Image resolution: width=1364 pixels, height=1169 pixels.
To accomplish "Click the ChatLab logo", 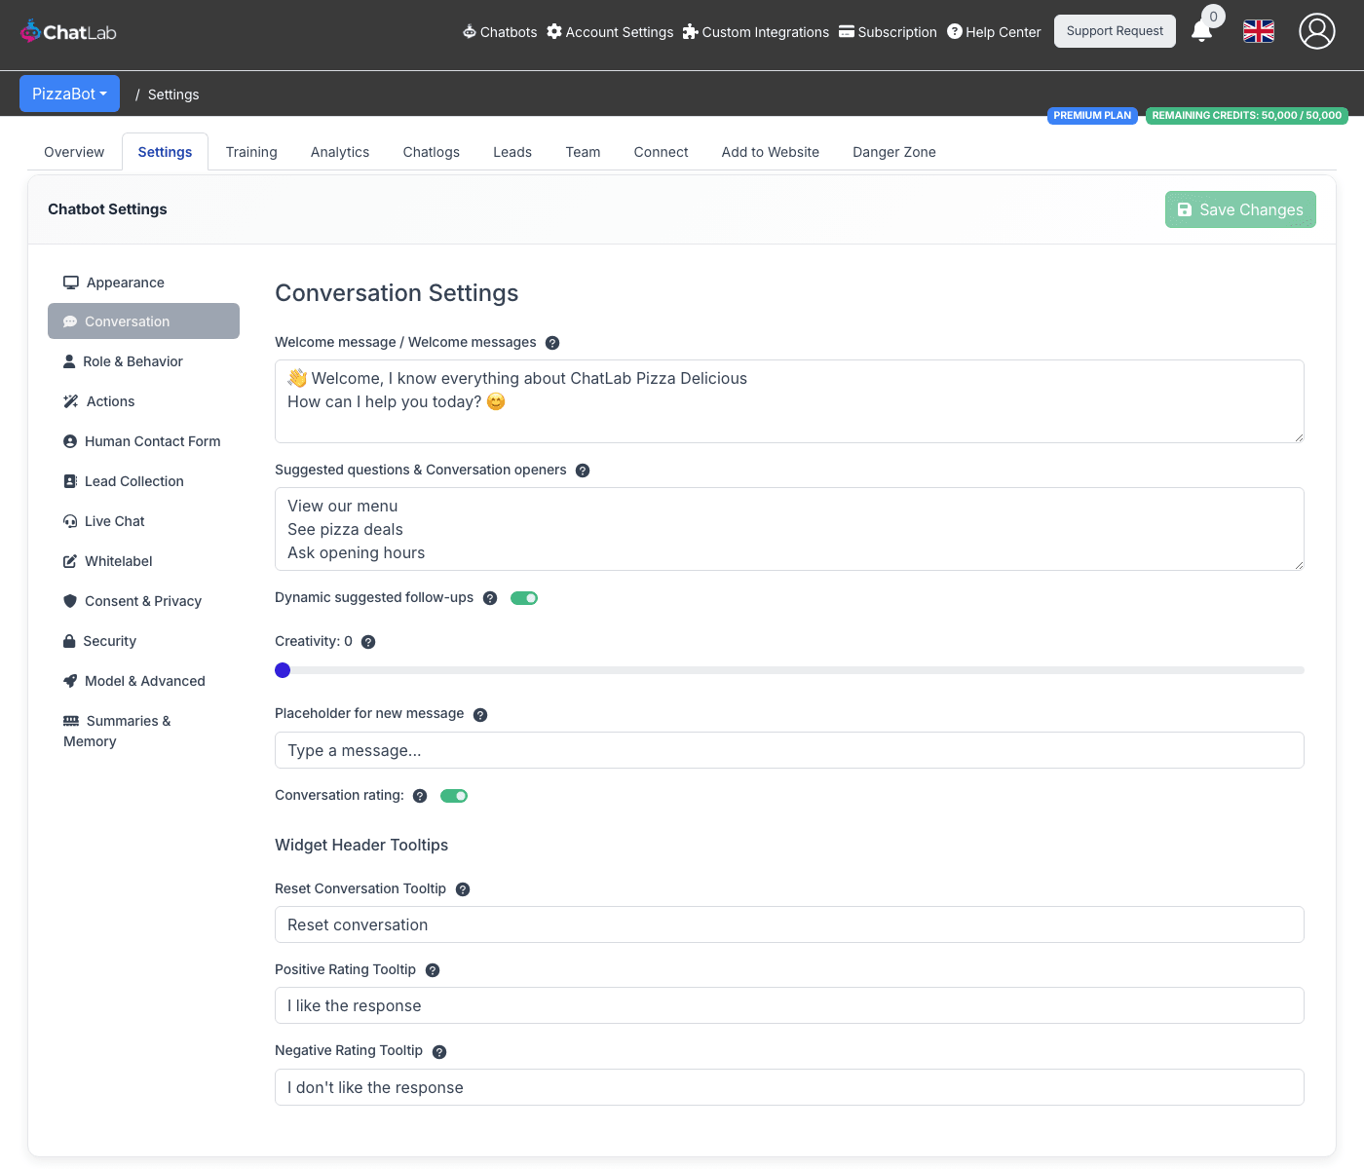I will pos(68,32).
